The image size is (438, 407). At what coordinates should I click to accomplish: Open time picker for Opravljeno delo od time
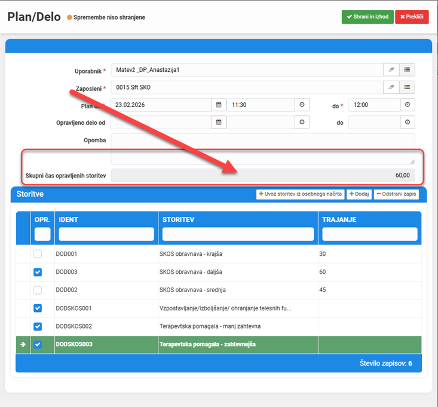click(302, 123)
